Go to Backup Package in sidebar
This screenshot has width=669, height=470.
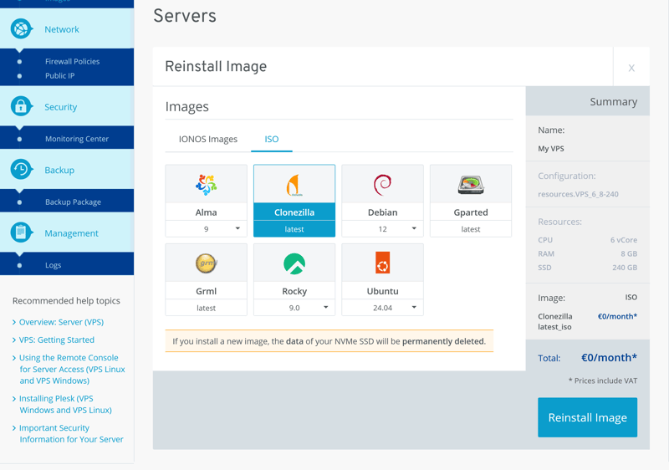click(73, 202)
